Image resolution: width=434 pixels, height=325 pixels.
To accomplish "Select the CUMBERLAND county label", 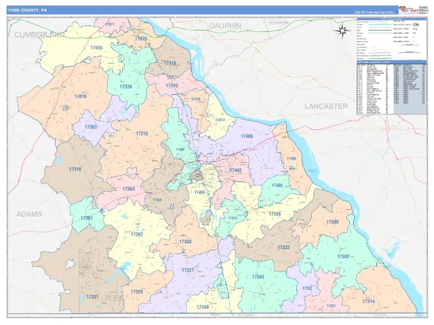I will point(39,35).
